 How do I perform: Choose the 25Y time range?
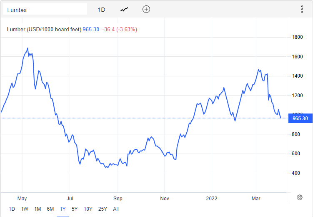[x=103, y=209]
